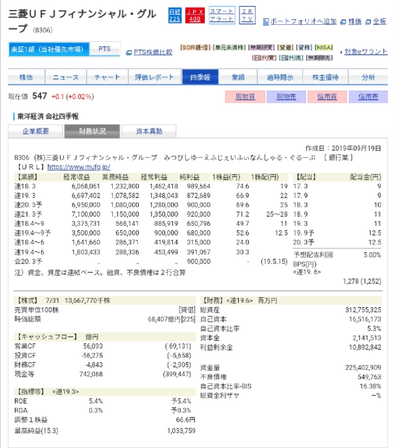The height and width of the screenshot is (448, 396).
Task: Click the ROE value 5.4%
Action: [x=96, y=401]
